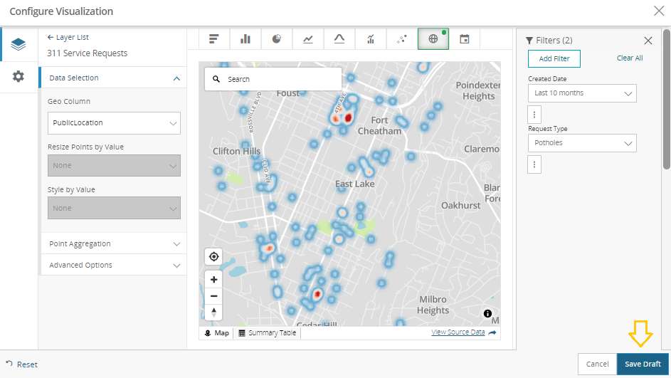Screen dimensions: 671x378
Task: Select the column chart type
Action: [x=245, y=39]
